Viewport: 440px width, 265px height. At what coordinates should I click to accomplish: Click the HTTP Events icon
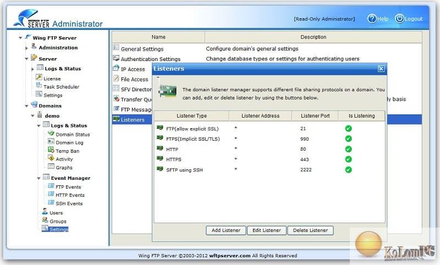pyautogui.click(x=51, y=194)
